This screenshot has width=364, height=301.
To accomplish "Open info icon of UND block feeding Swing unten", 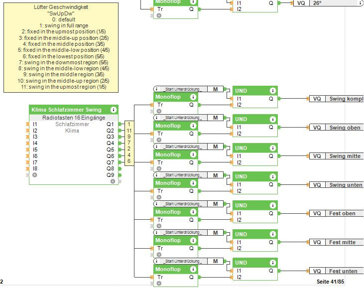I will [x=272, y=177].
